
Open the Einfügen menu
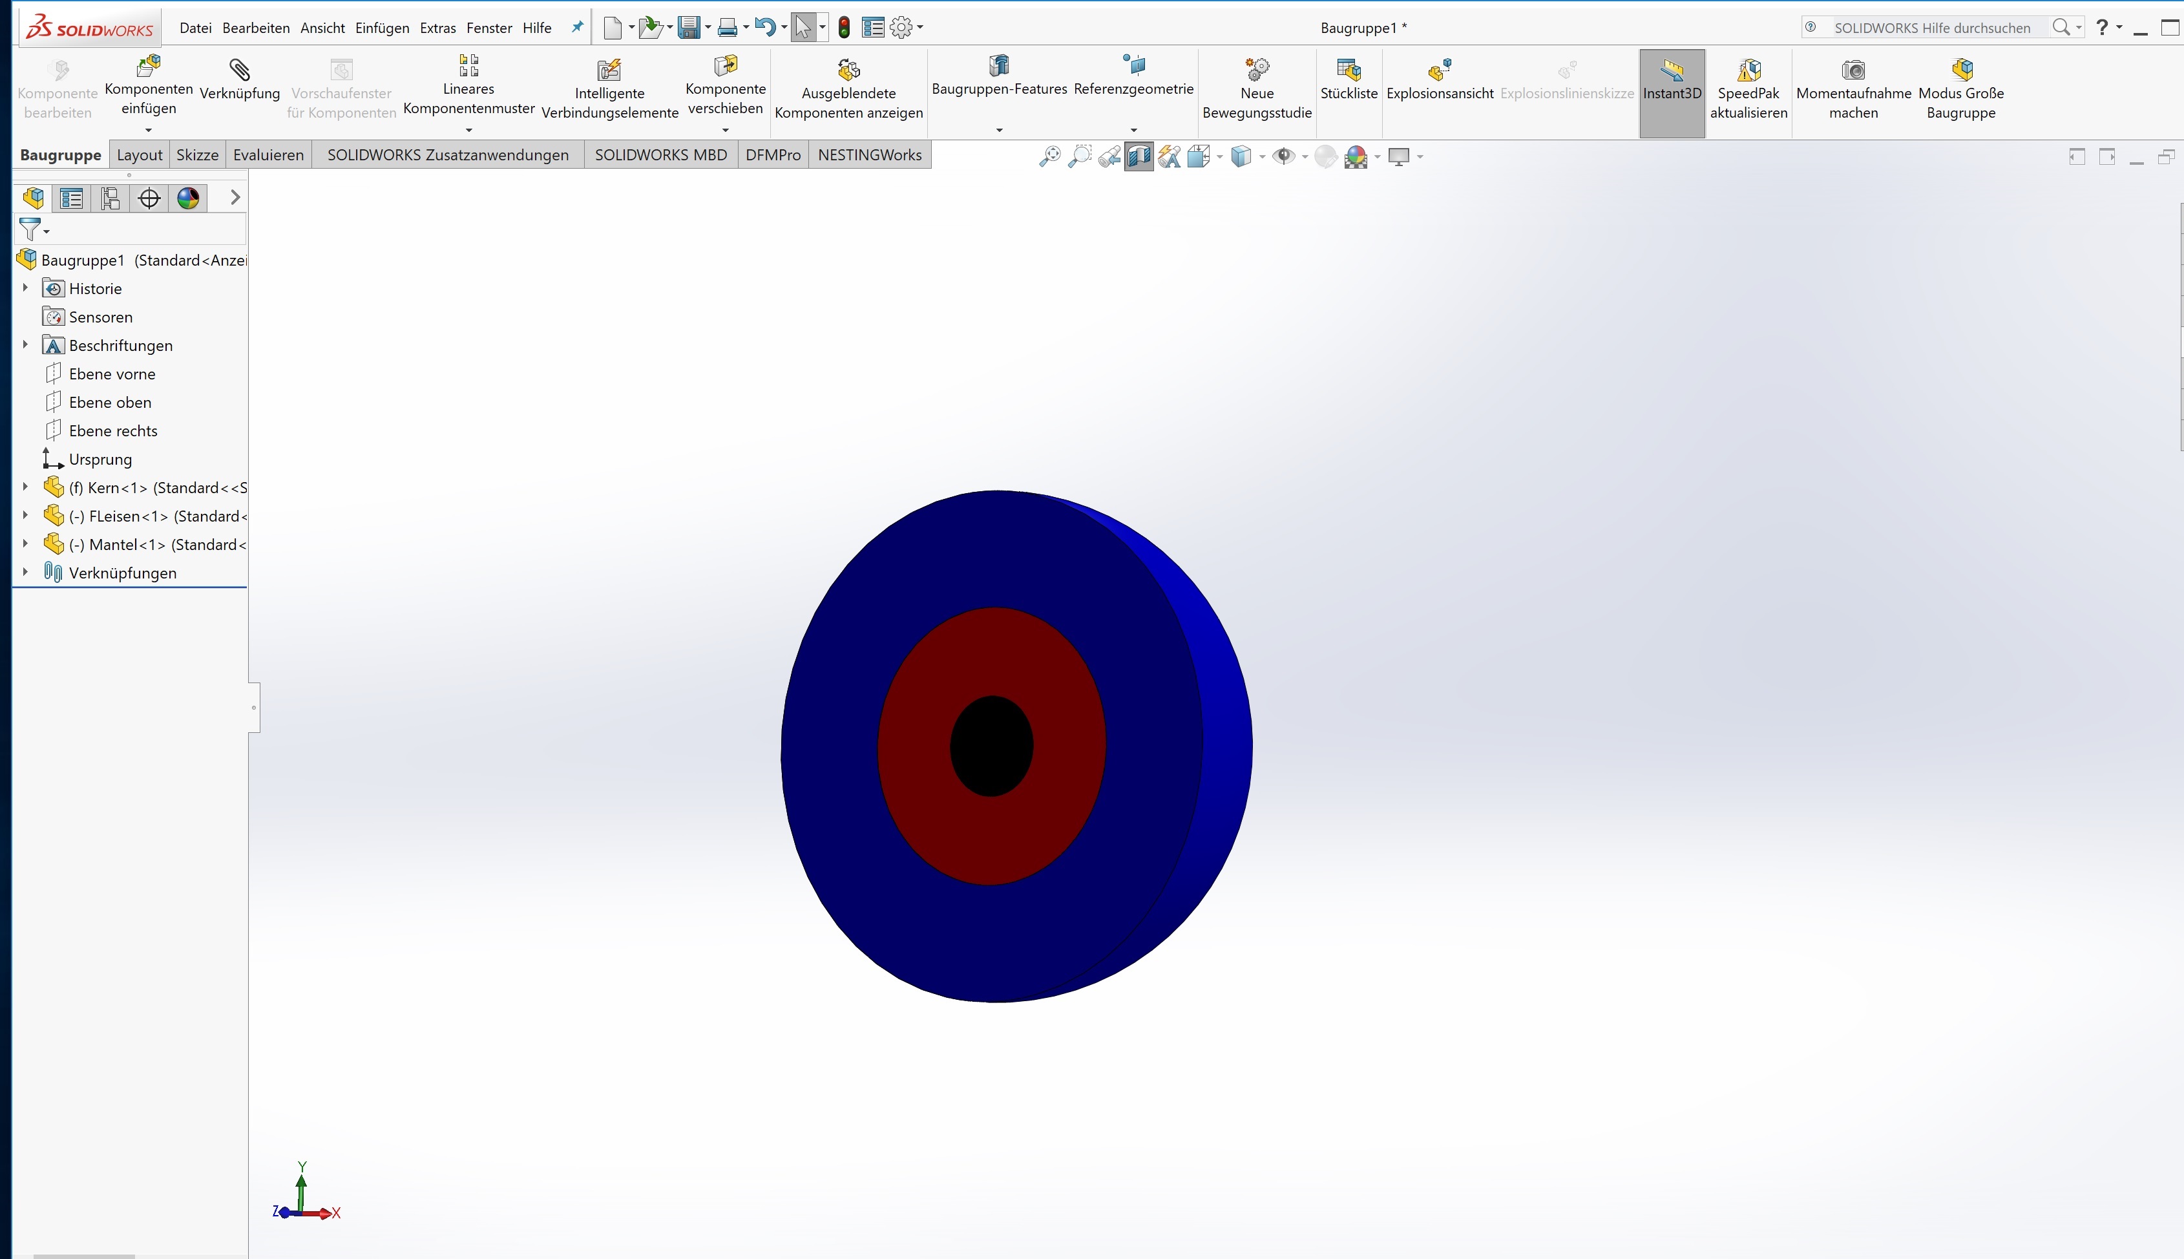pos(382,28)
